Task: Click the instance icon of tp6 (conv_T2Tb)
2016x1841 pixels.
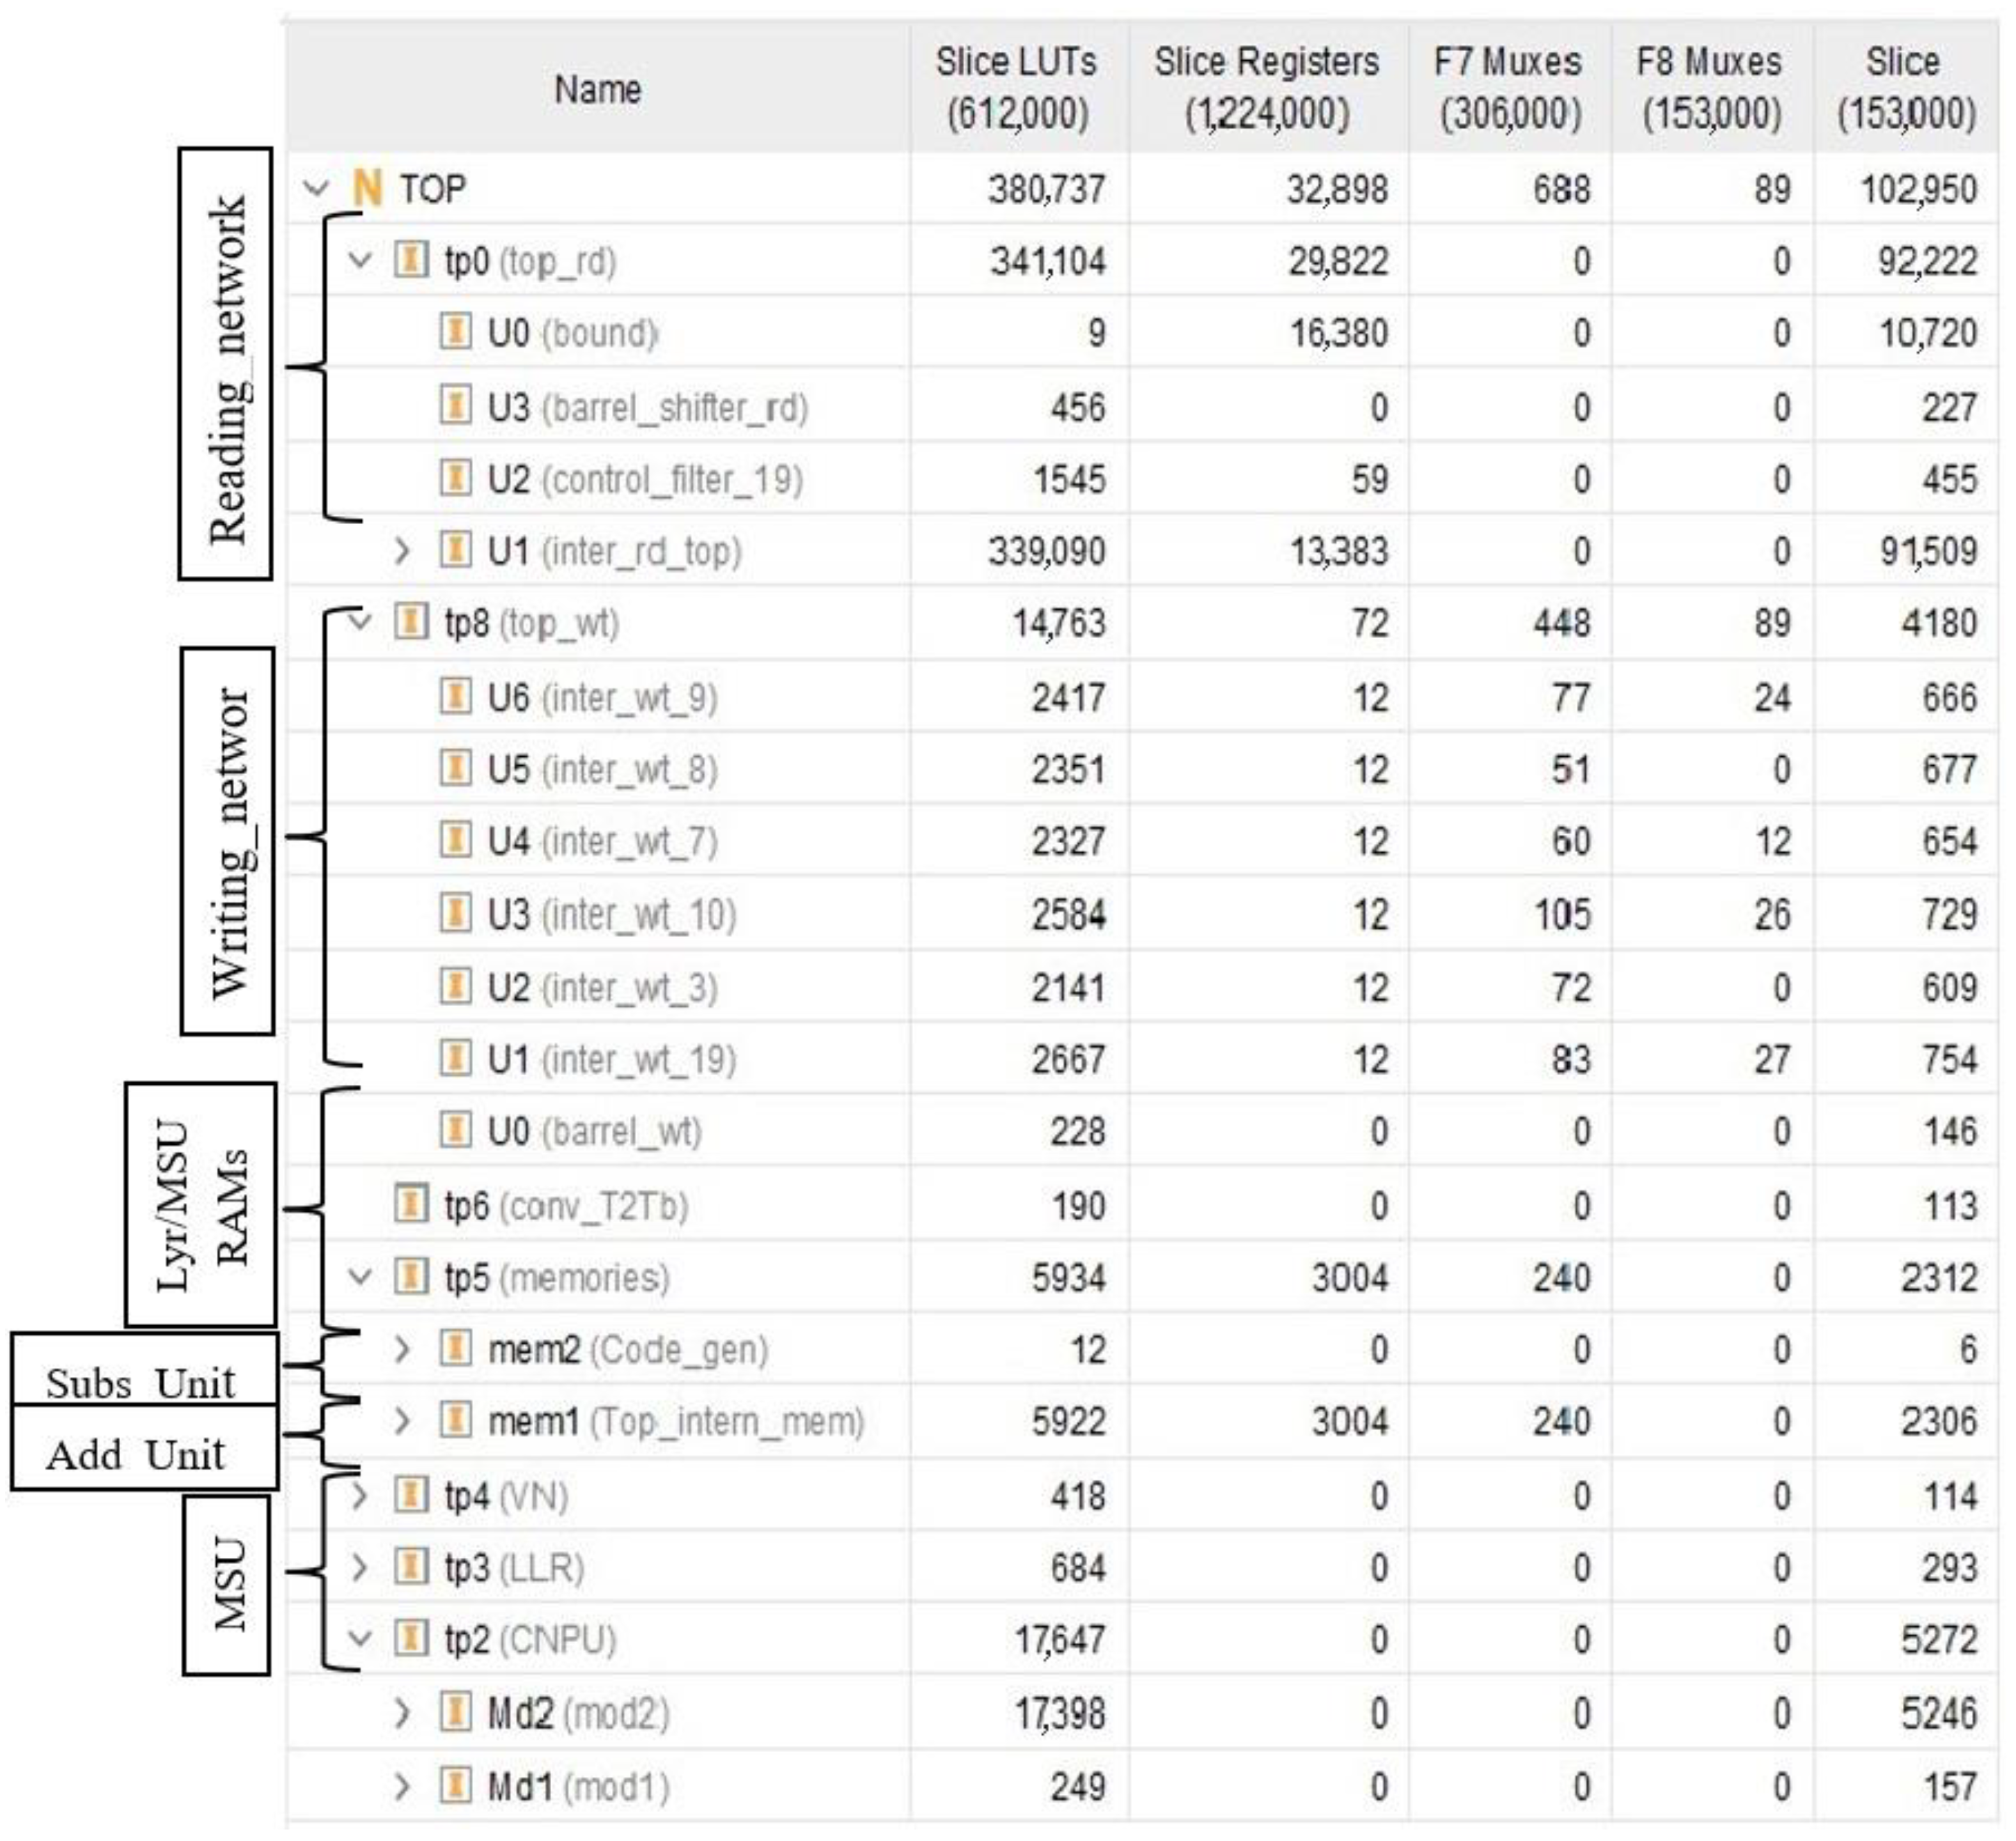Action: click(x=411, y=1204)
